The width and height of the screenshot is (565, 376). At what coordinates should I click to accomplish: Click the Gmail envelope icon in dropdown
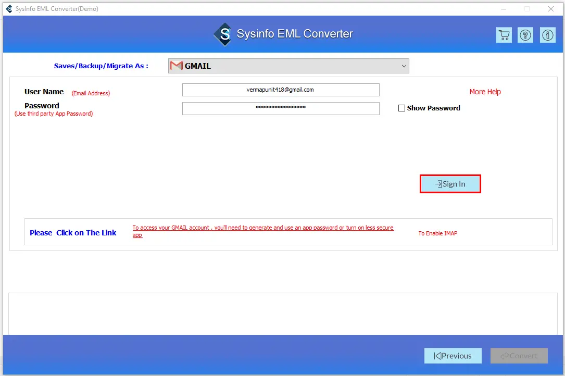click(176, 66)
